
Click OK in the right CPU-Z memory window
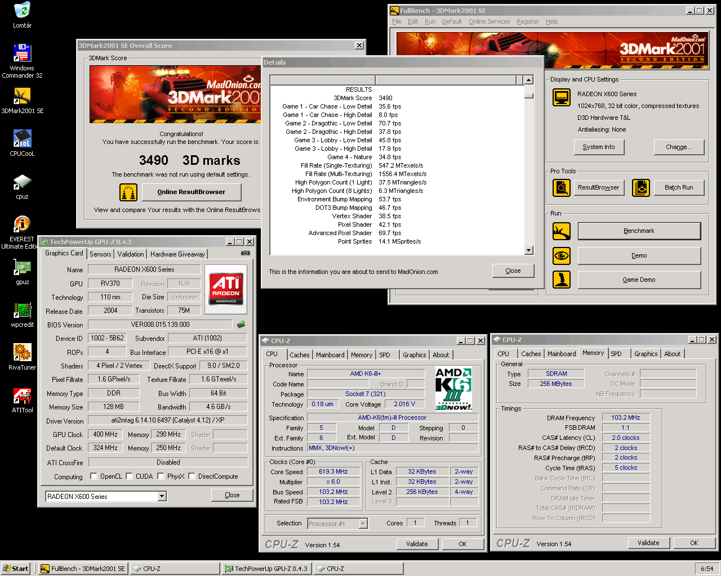click(694, 543)
